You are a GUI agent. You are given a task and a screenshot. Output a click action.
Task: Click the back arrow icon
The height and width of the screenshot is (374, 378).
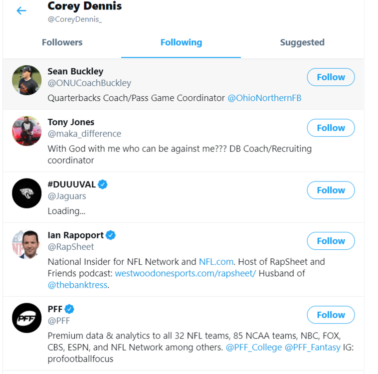point(21,10)
